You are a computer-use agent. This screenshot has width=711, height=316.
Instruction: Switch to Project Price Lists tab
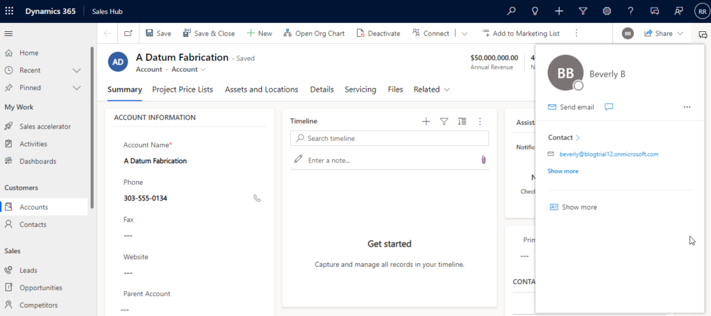(x=182, y=90)
